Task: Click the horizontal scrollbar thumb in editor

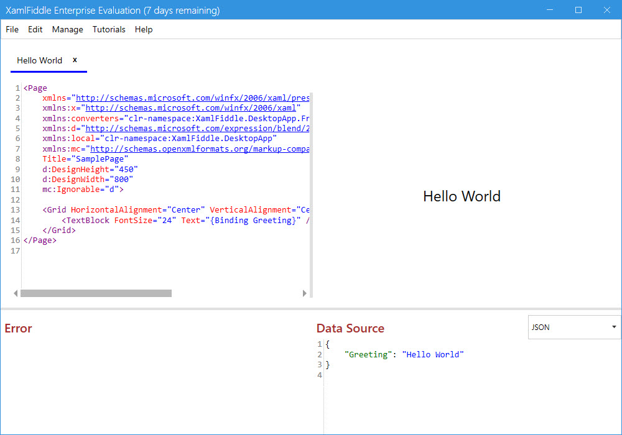Action: pyautogui.click(x=96, y=293)
